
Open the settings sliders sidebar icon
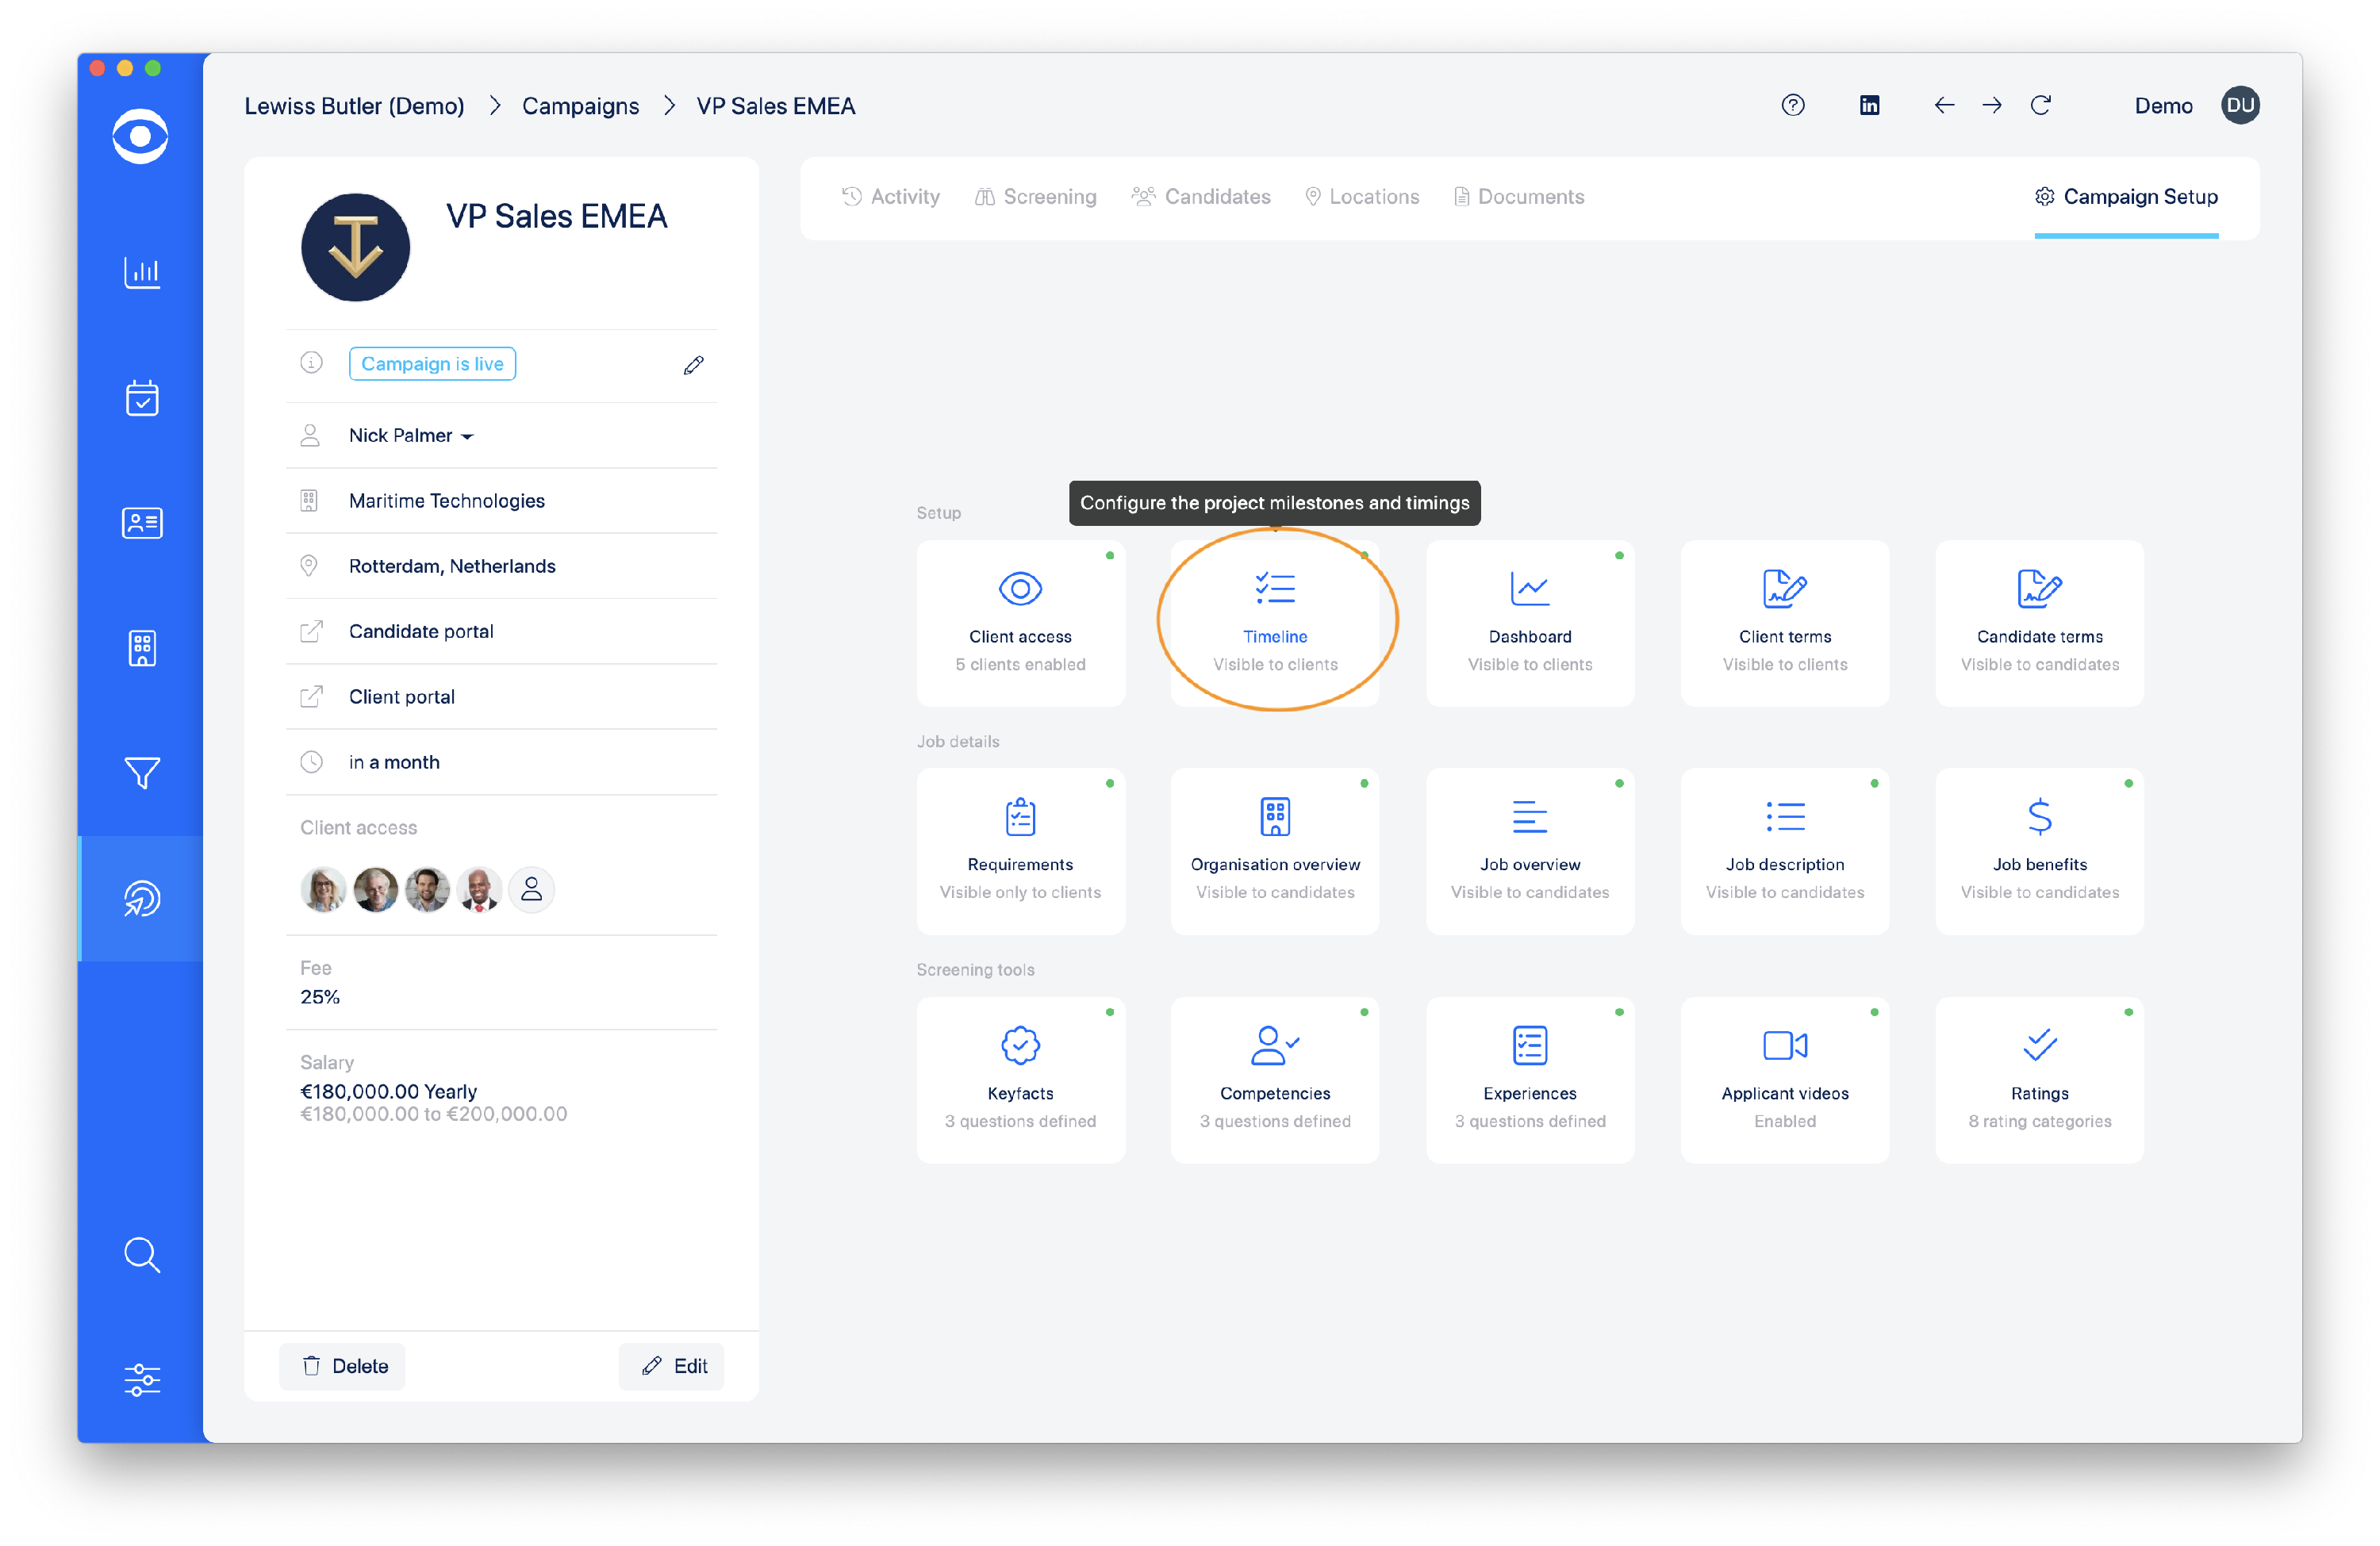coord(141,1380)
